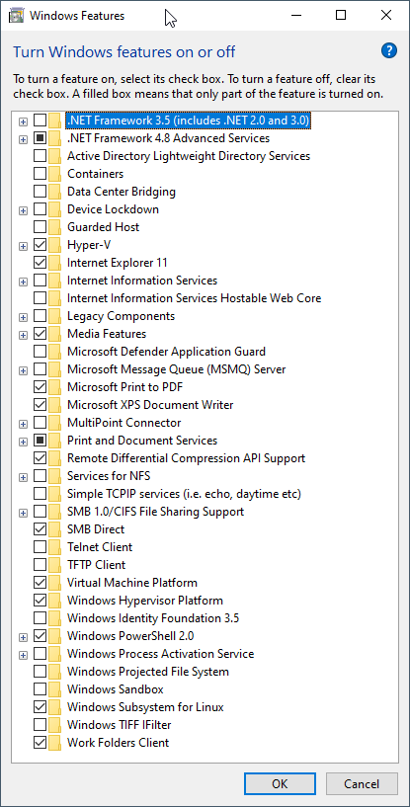Expand the Device Lockdown node
This screenshot has width=410, height=807.
23,210
